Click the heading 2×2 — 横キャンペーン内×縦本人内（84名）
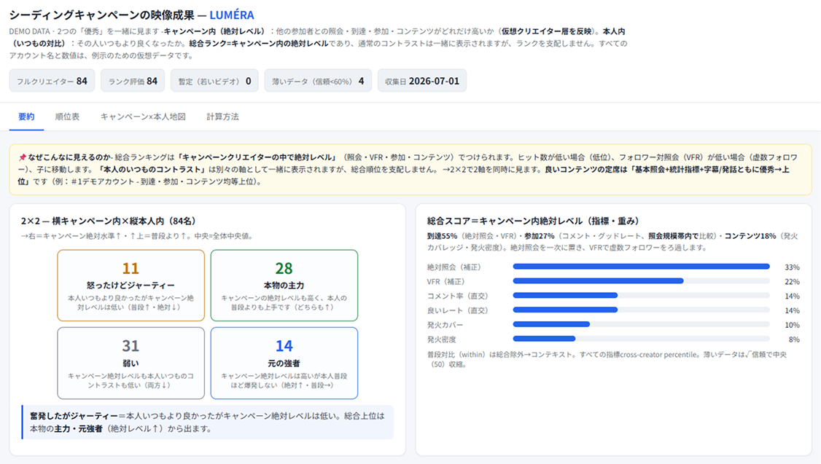 [x=109, y=221]
